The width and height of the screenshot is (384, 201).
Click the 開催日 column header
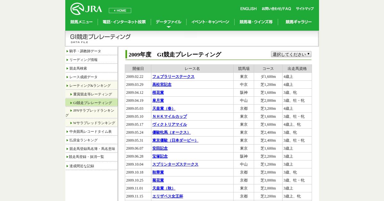coord(138,69)
